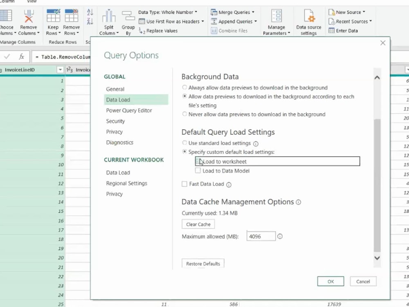Image resolution: width=409 pixels, height=307 pixels.
Task: Click the fx formula icon
Action: click(22, 56)
